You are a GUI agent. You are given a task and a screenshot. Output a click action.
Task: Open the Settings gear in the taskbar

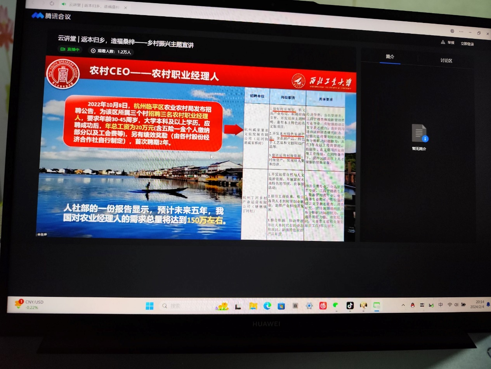pos(309,306)
